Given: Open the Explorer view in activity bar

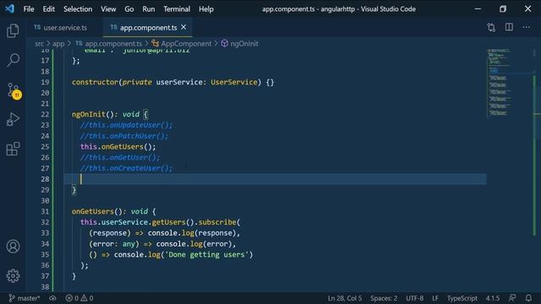Looking at the screenshot, I should 13,31.
